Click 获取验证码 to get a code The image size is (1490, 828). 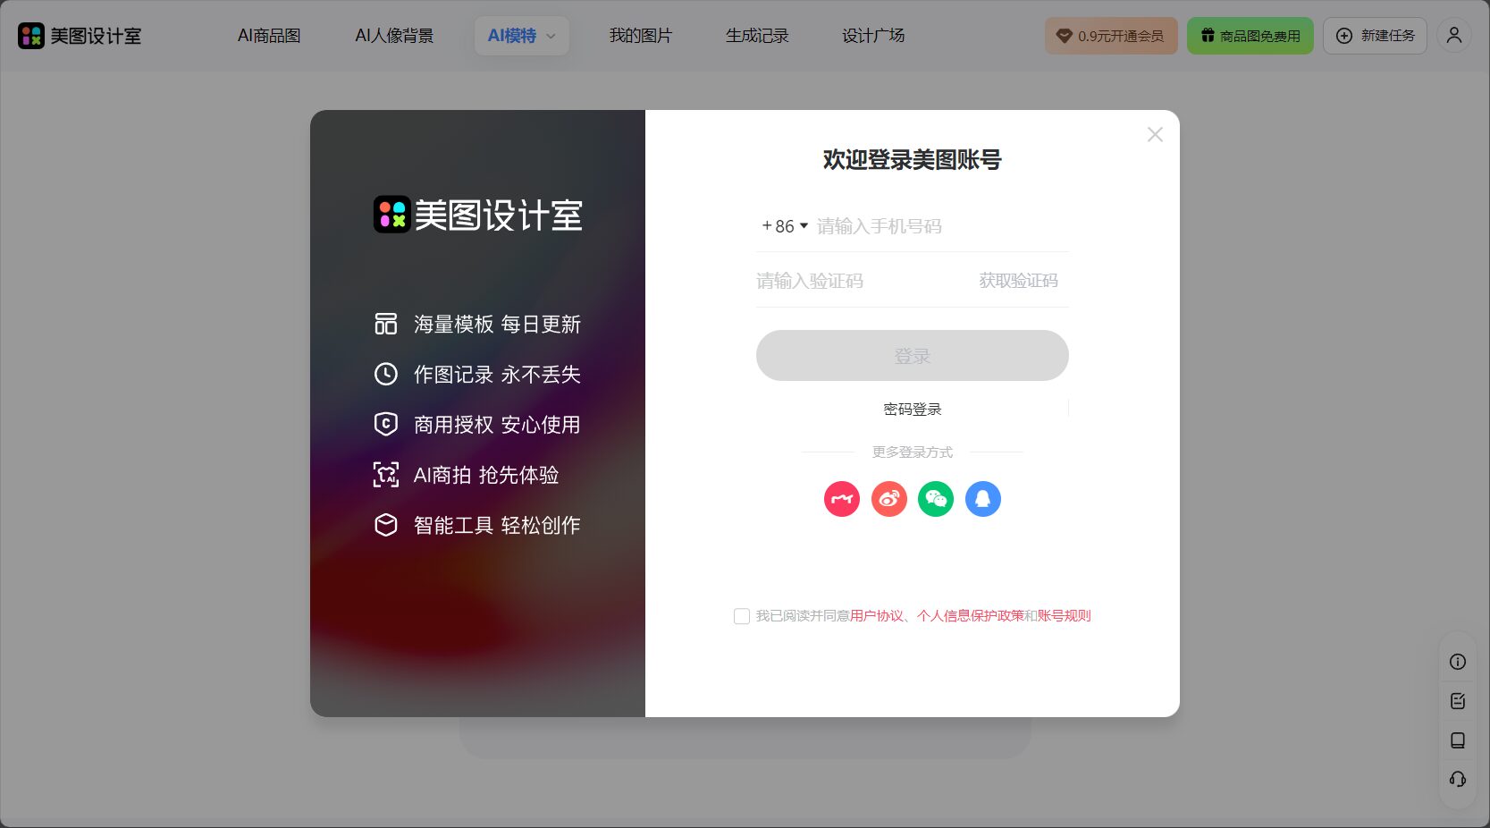(1018, 281)
